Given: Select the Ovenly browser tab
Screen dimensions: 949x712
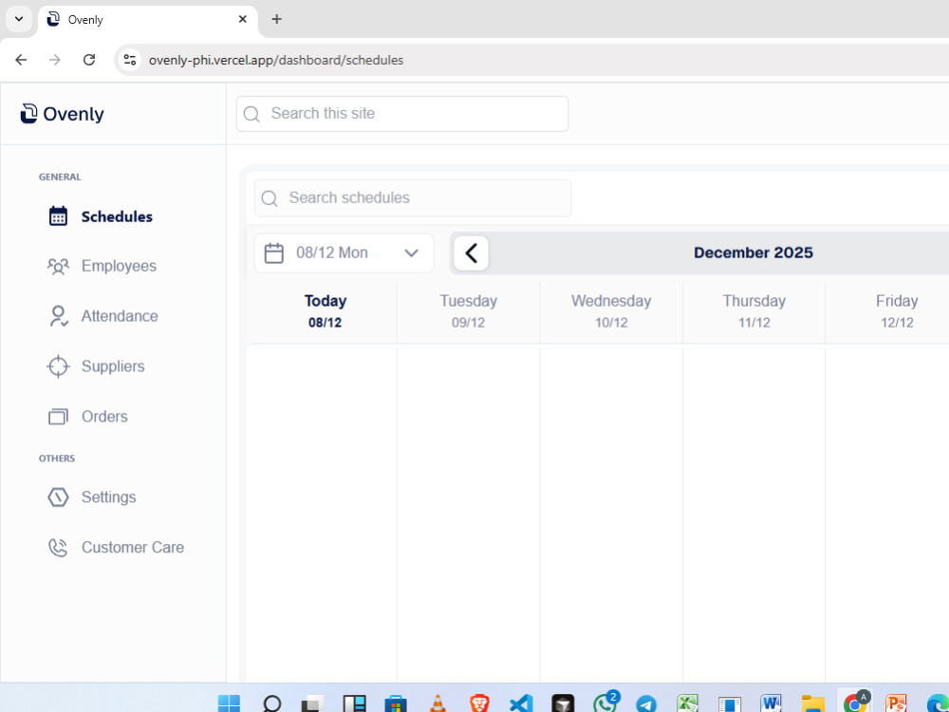Looking at the screenshot, I should pyautogui.click(x=148, y=19).
